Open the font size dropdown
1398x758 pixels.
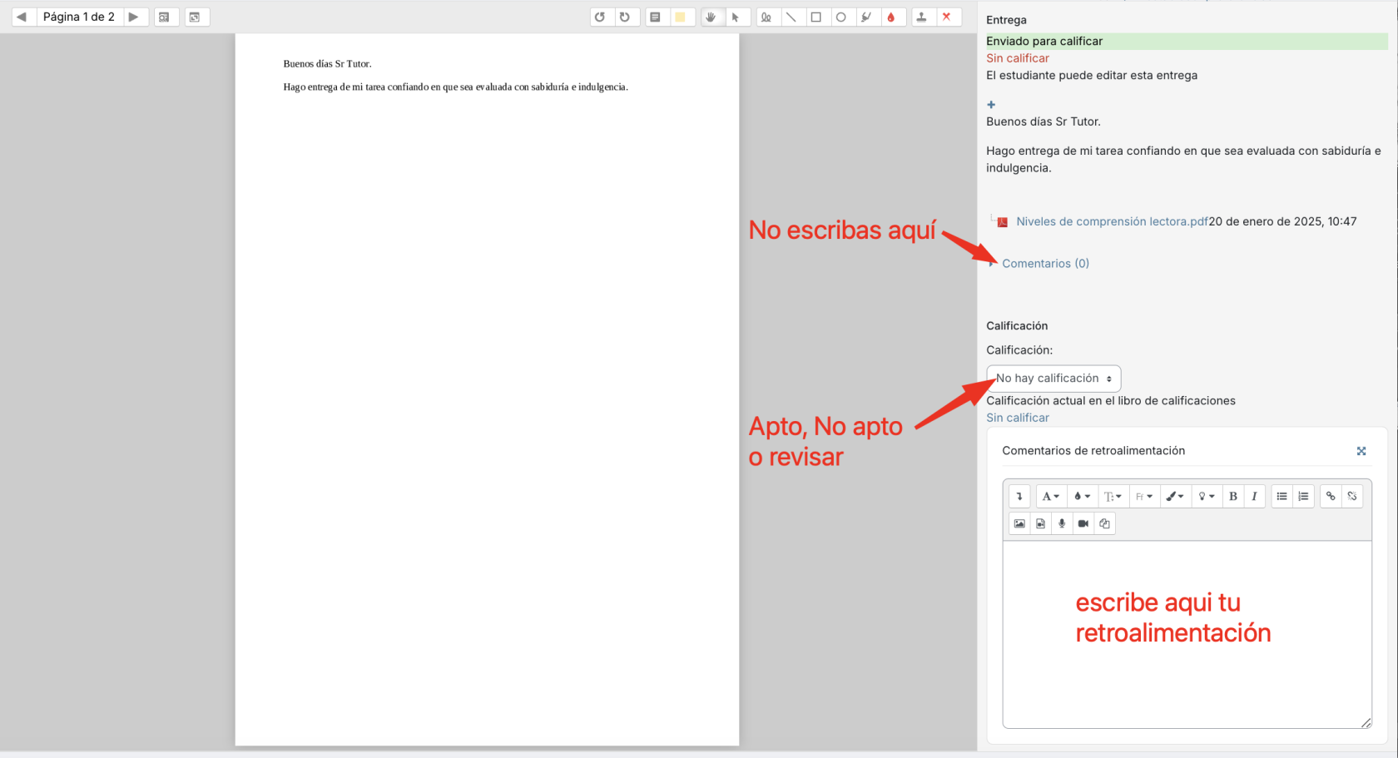coord(1113,496)
